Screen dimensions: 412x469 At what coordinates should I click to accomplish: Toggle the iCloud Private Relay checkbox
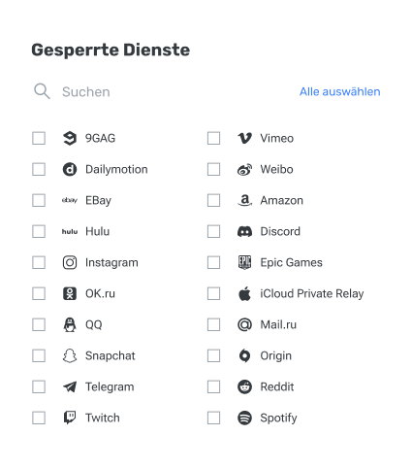coord(213,293)
